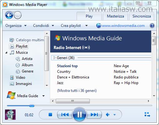The width and height of the screenshot is (159, 125).
Task: Pause the current track
Action: click(x=79, y=114)
